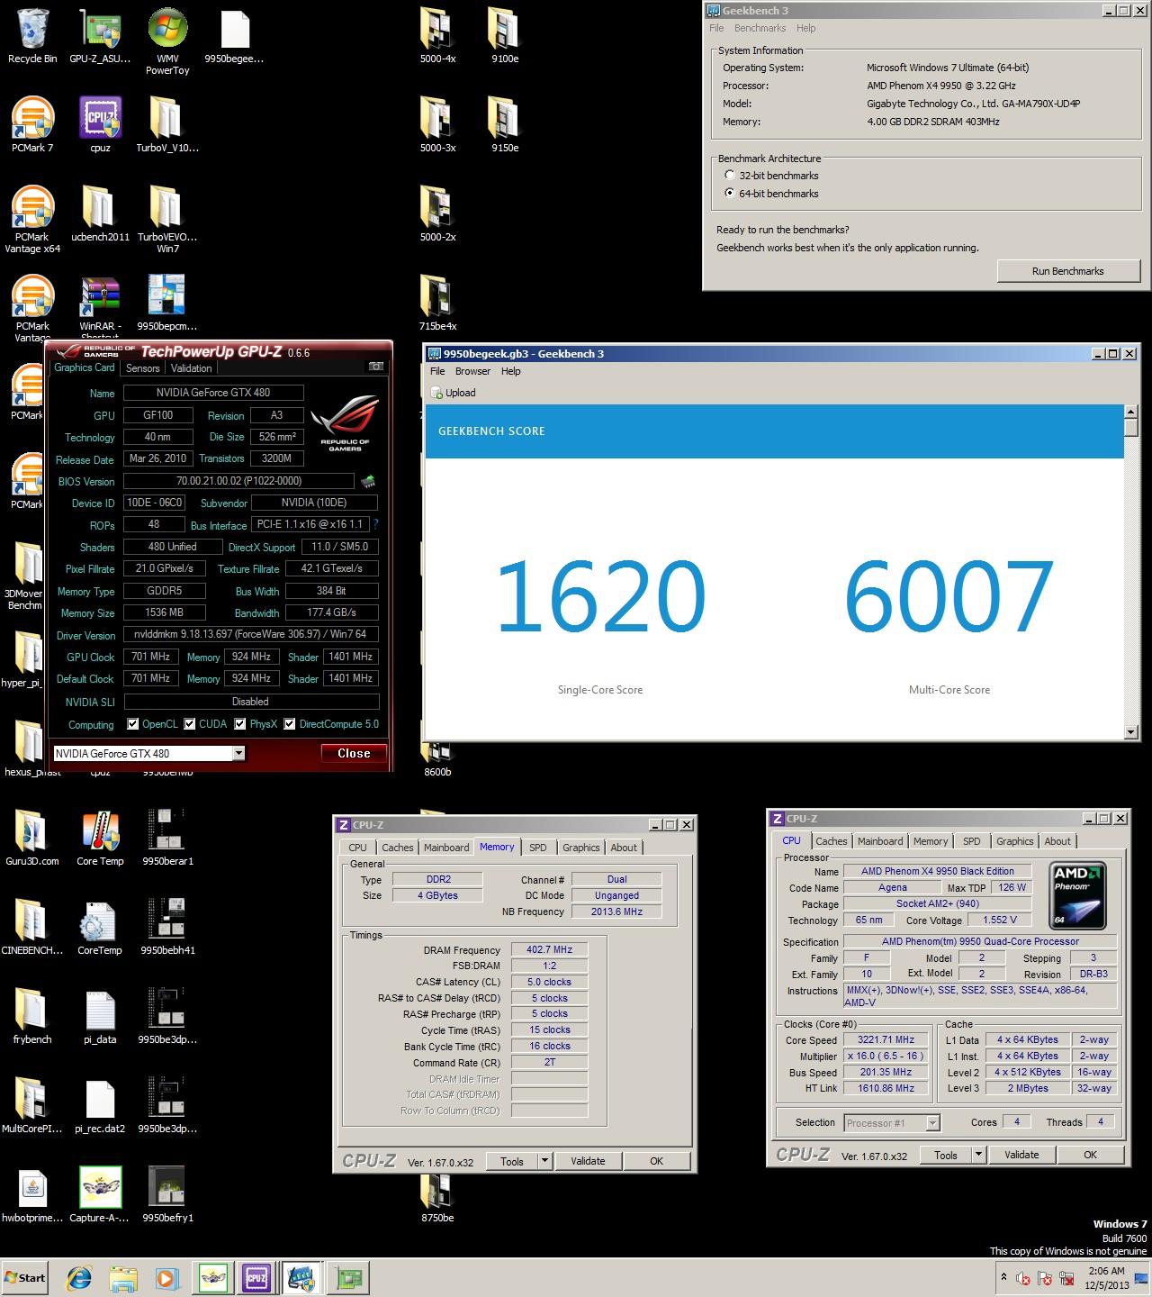The image size is (1152, 1297).
Task: Switch to the SPD tab in CPU-Z Memory window
Action: (x=537, y=848)
